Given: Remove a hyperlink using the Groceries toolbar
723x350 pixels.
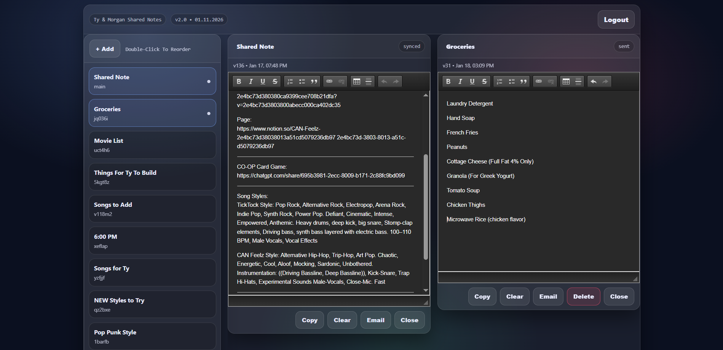Looking at the screenshot, I should coord(551,81).
